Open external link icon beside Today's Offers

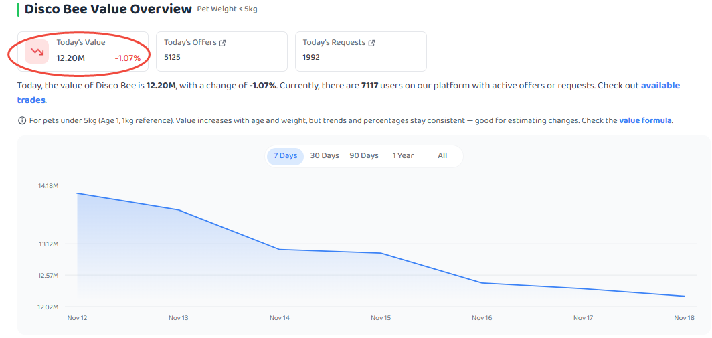(x=223, y=43)
